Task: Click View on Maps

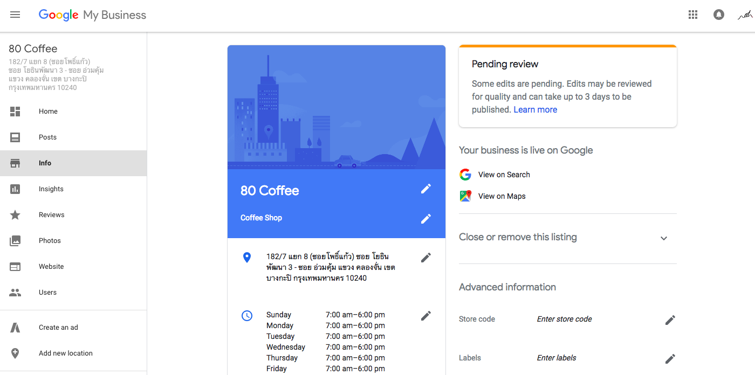Action: pos(502,196)
